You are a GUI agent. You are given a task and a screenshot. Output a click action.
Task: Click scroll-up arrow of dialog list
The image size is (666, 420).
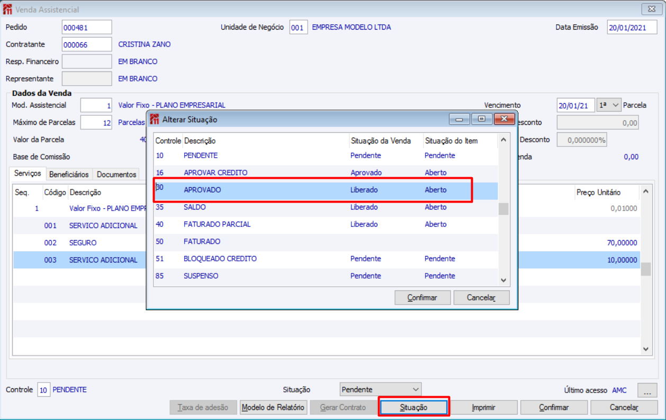(503, 140)
